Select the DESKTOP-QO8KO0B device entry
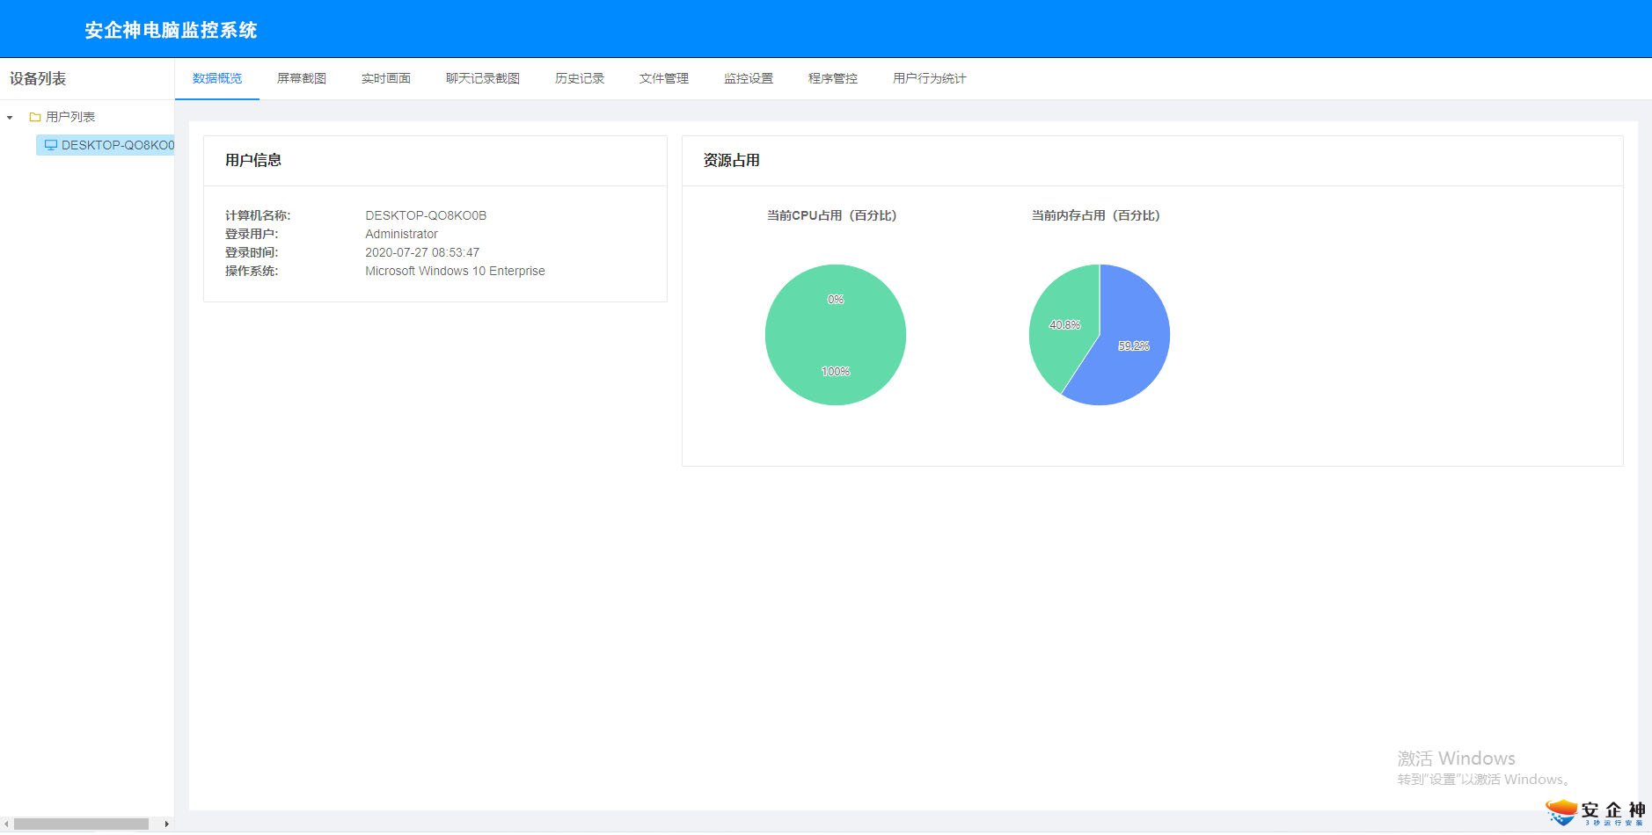Viewport: 1652px width, 835px height. (106, 145)
